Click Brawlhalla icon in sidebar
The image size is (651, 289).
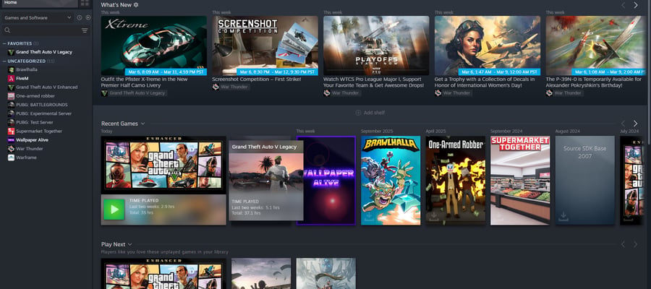pyautogui.click(x=11, y=69)
